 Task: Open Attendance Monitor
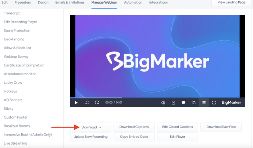(20, 74)
